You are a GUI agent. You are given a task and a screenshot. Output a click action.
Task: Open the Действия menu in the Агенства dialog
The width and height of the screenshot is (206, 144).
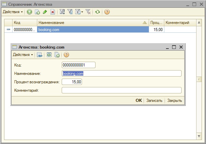(x=23, y=55)
